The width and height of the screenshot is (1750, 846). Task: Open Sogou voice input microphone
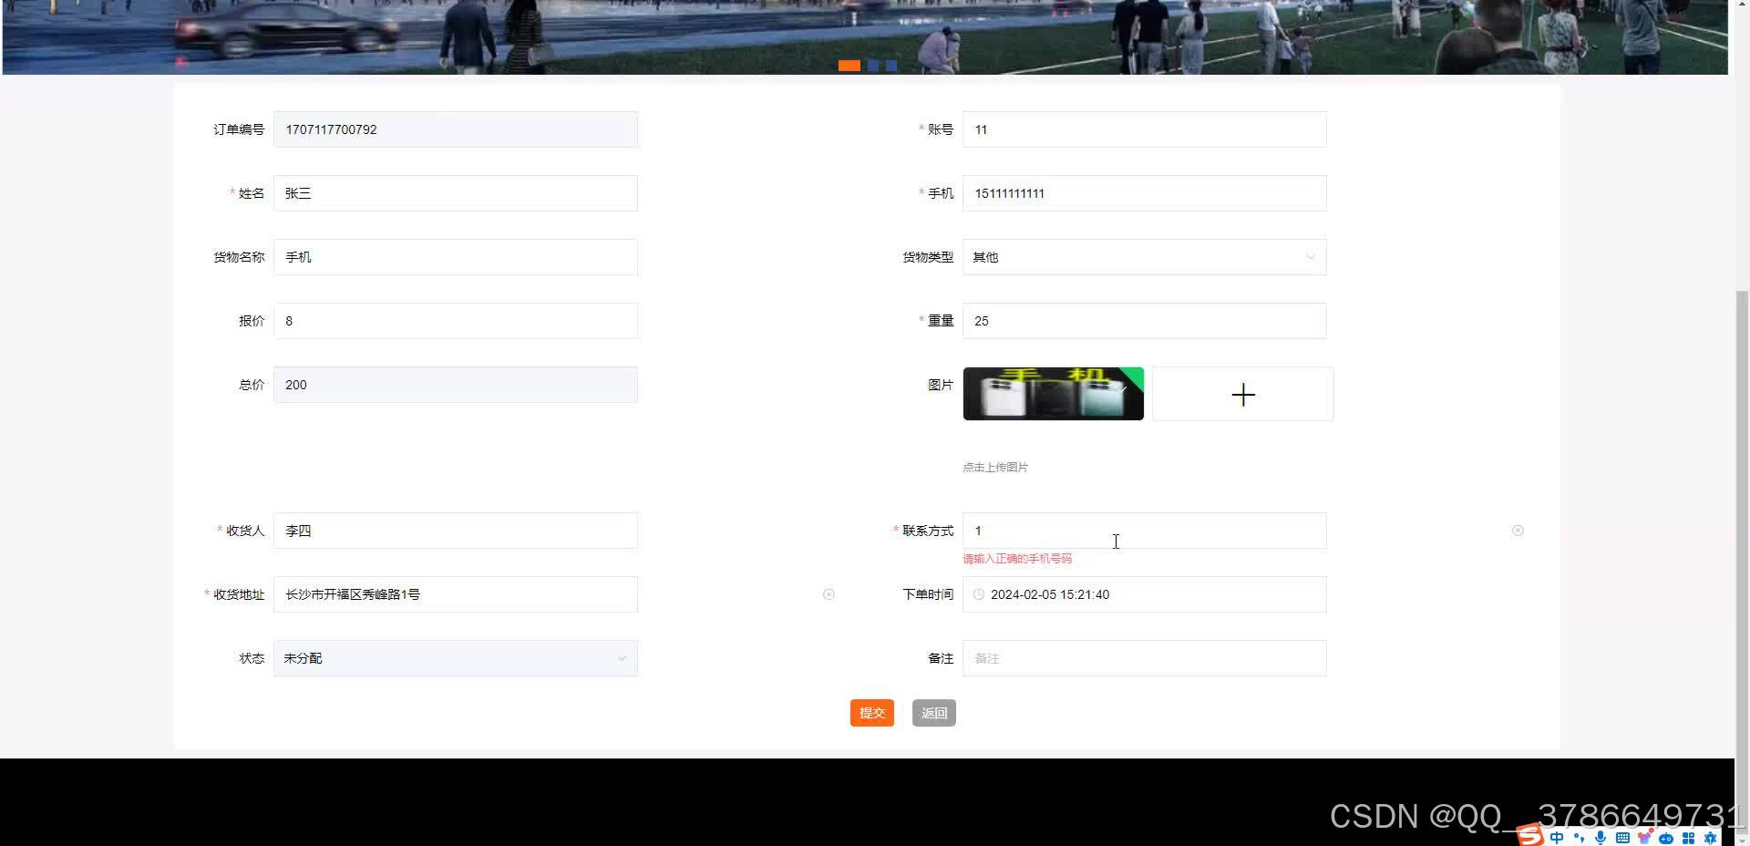coord(1601,838)
